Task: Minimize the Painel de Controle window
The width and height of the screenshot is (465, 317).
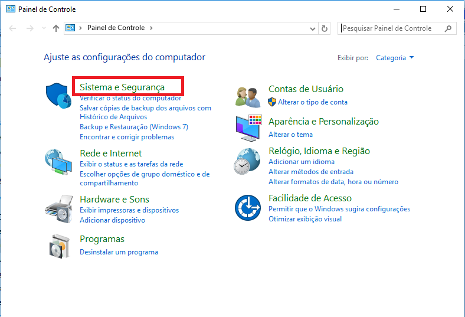Action: pos(397,9)
